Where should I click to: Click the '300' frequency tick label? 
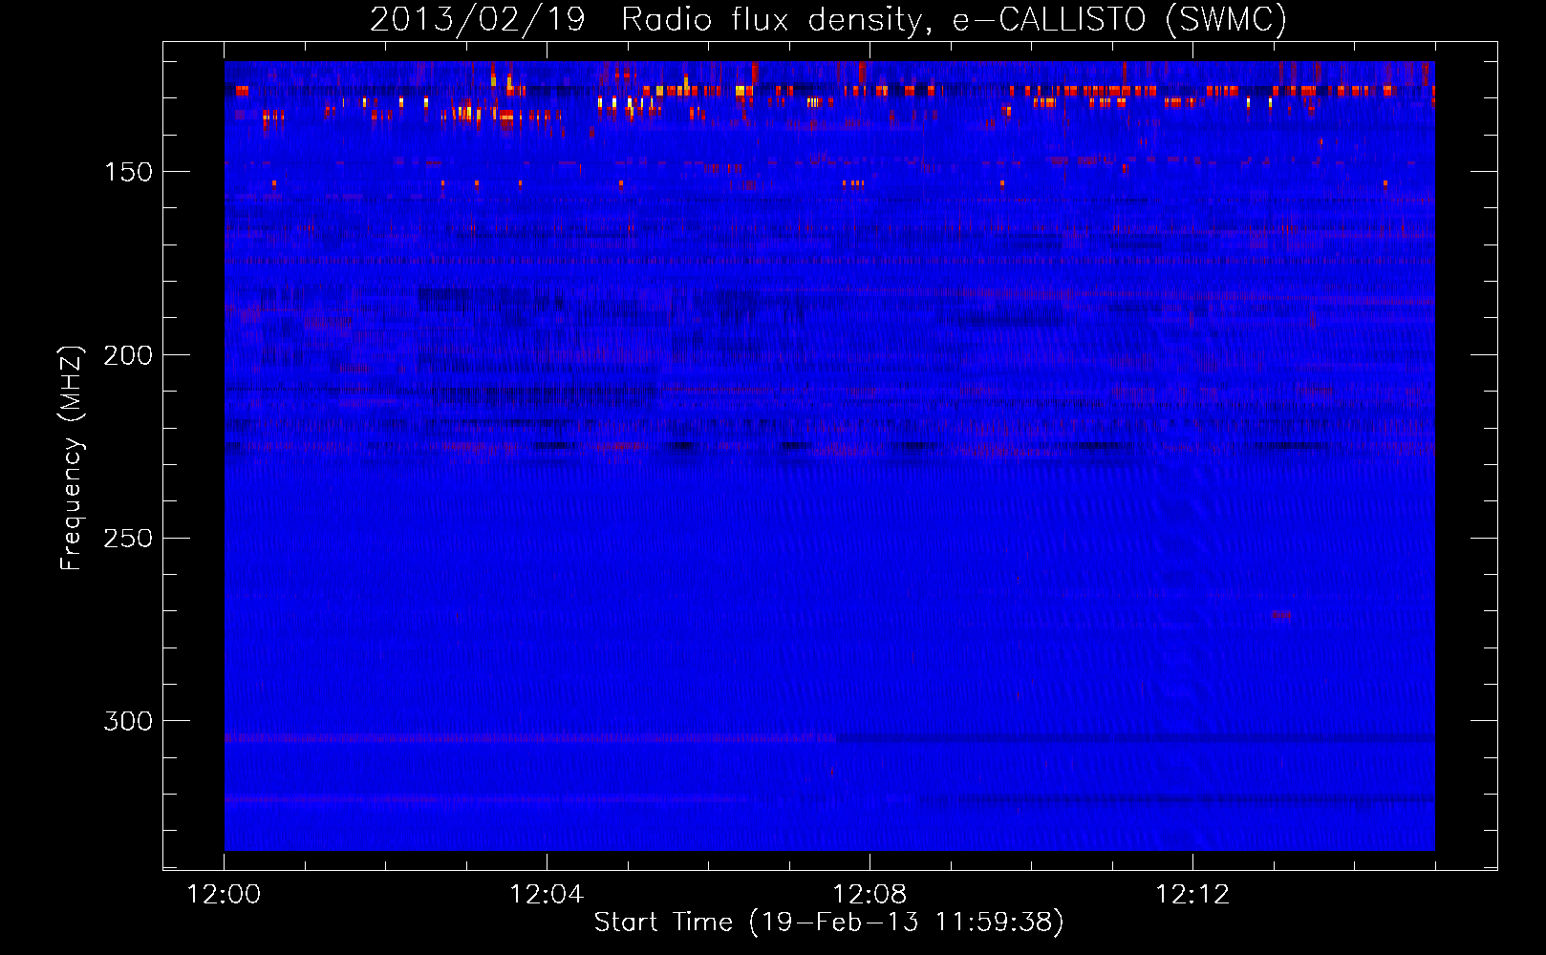click(128, 721)
